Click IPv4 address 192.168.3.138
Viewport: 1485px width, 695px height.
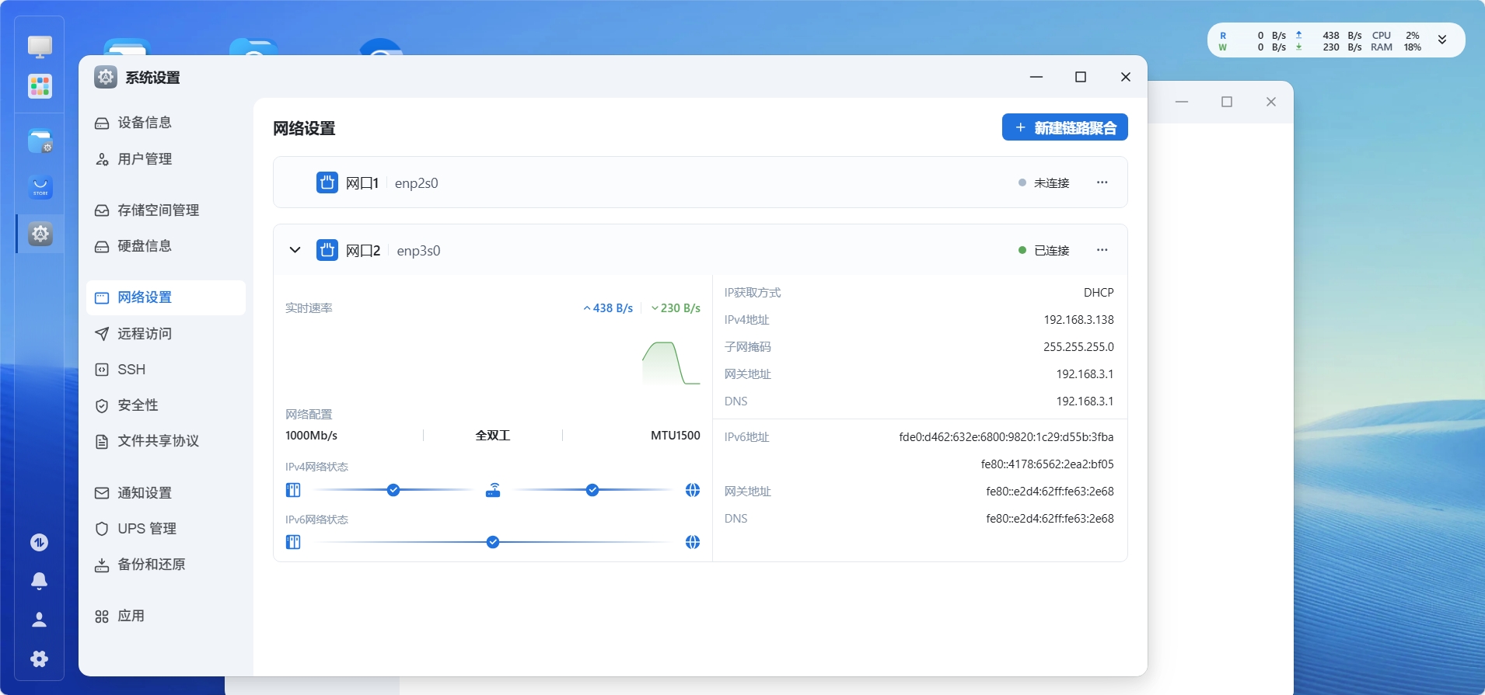click(1078, 320)
